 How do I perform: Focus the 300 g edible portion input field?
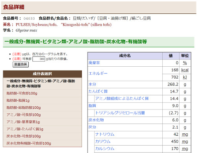[39, 59]
